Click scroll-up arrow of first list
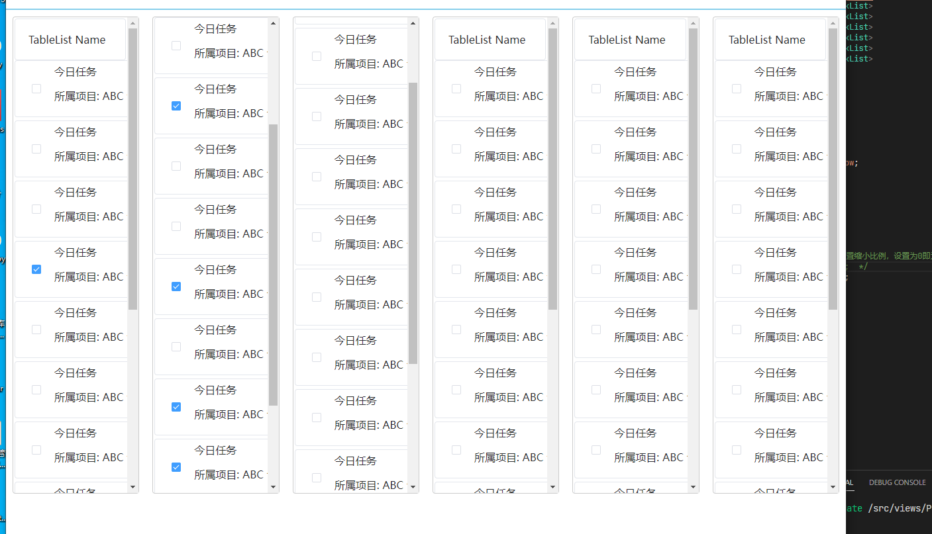The image size is (932, 534). (x=132, y=23)
